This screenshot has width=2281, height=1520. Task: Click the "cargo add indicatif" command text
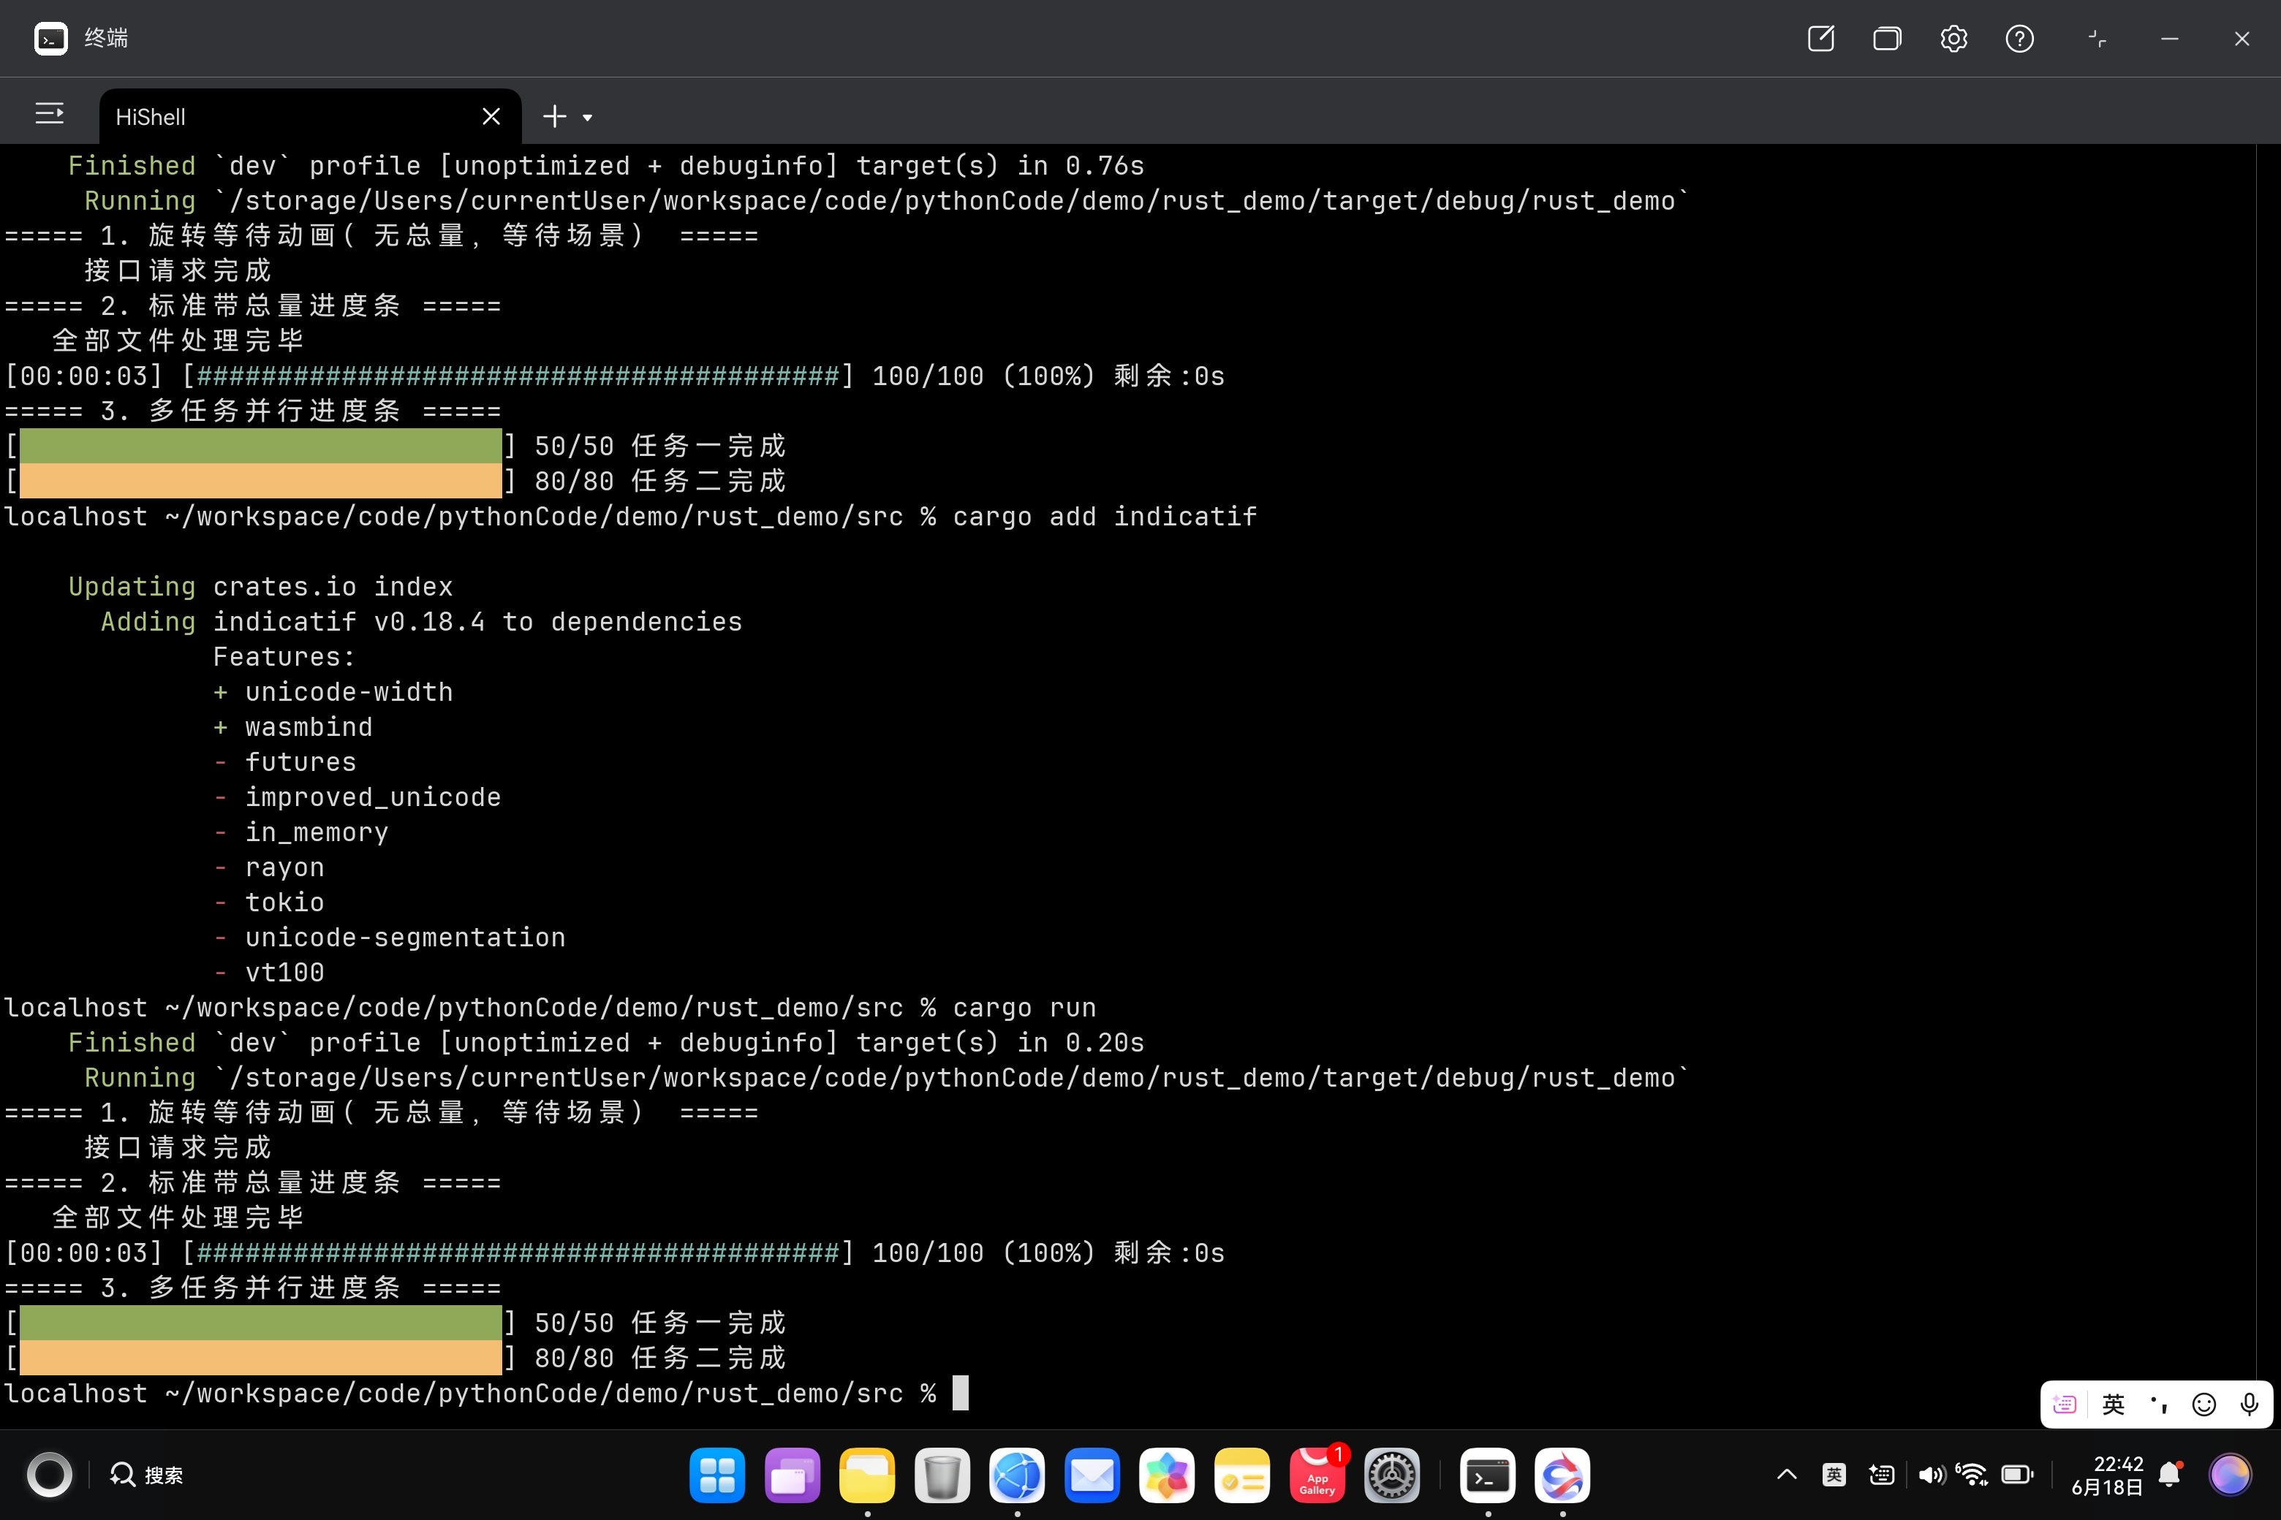pyautogui.click(x=1105, y=517)
